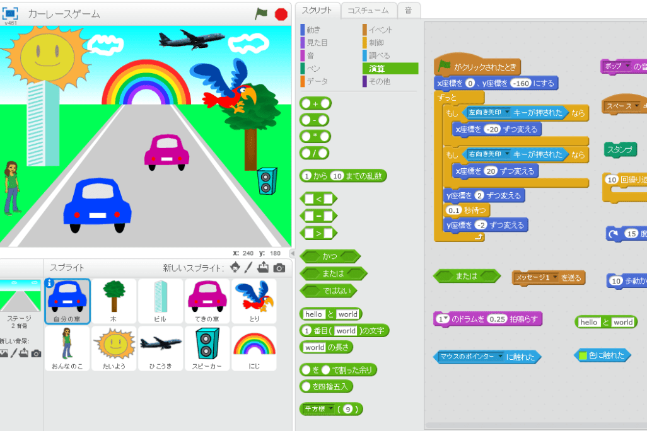Select the 見た目 block category
Screen dimensions: 647x431
[317, 43]
